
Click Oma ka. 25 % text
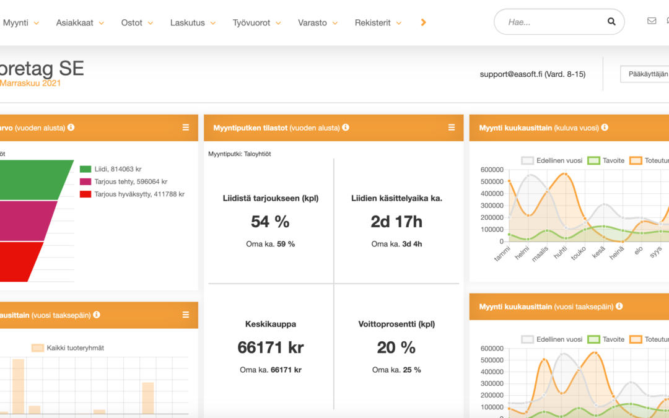(x=396, y=370)
